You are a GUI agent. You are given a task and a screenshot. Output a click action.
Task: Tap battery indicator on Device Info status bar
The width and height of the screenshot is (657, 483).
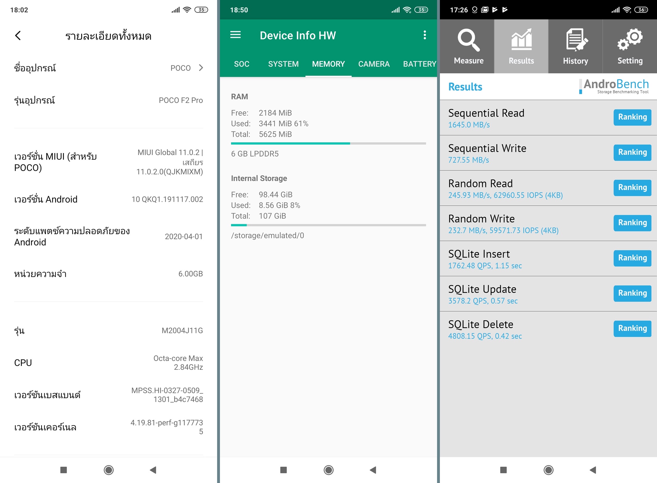pos(421,10)
